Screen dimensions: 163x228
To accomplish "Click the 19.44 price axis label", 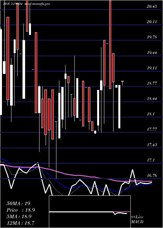I will click(152, 53).
